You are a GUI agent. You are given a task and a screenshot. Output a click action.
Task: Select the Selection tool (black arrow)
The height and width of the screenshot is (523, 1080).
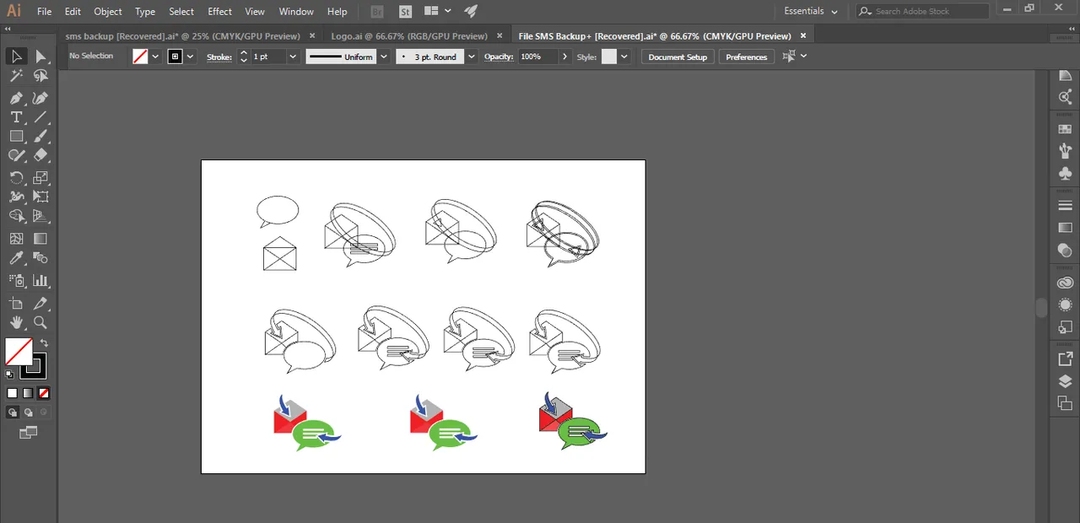(x=16, y=57)
